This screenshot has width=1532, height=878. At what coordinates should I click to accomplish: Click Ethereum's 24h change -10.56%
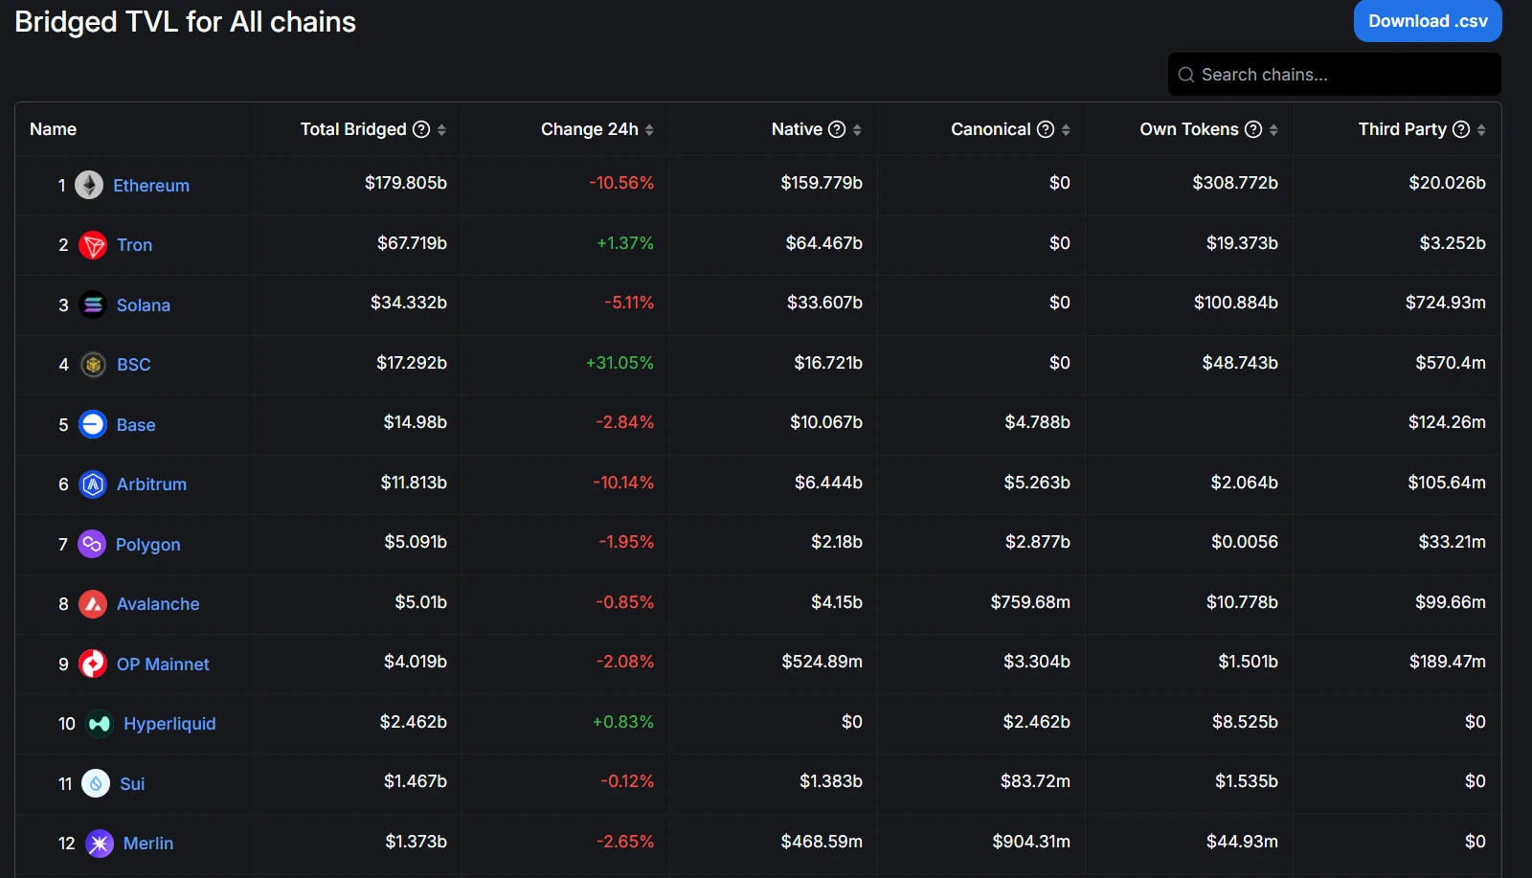(621, 183)
